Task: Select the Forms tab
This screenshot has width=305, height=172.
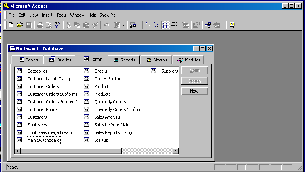Action: point(92,59)
